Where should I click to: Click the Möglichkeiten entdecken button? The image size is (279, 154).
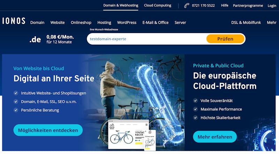(48, 130)
